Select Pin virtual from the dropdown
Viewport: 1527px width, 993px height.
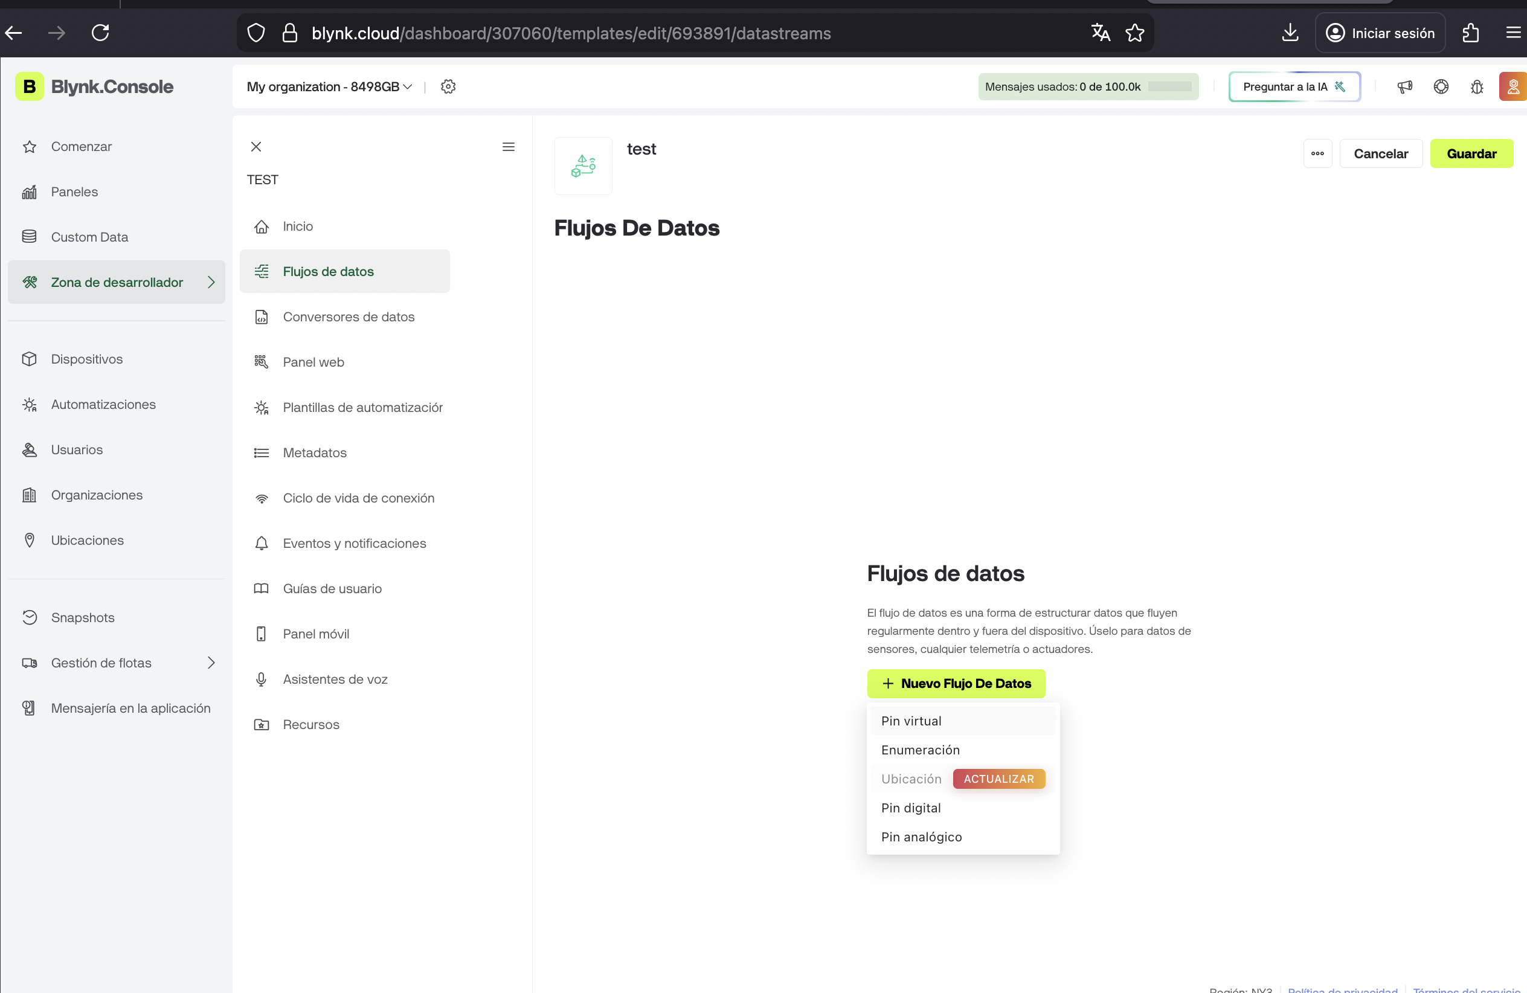click(911, 721)
